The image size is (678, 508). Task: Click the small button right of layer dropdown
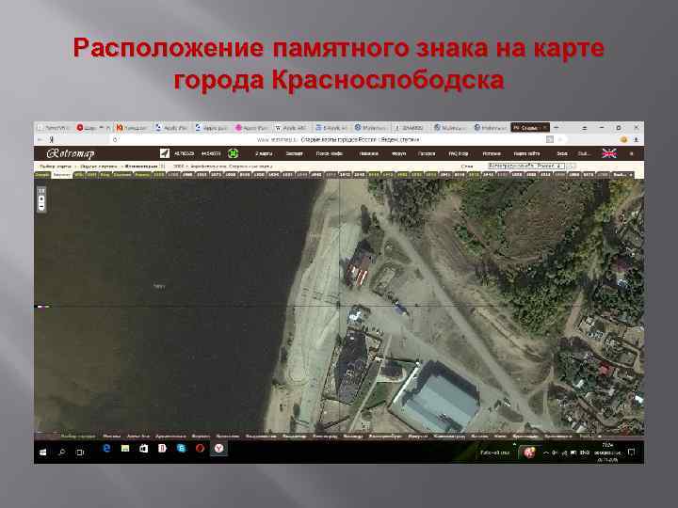point(572,166)
